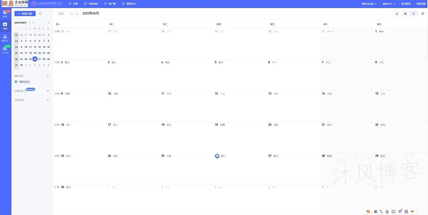Click the Sogou microphone voice input icon
Screen dimensions: 428x215
pos(387,212)
